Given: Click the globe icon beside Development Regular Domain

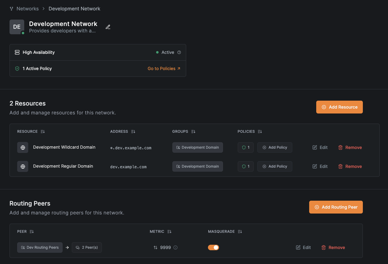Looking at the screenshot, I should pyautogui.click(x=22, y=166).
